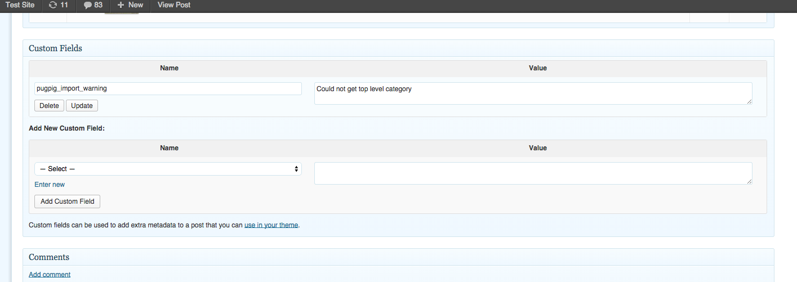Expand the Select custom field name dropdown
The height and width of the screenshot is (282, 797).
[x=168, y=169]
